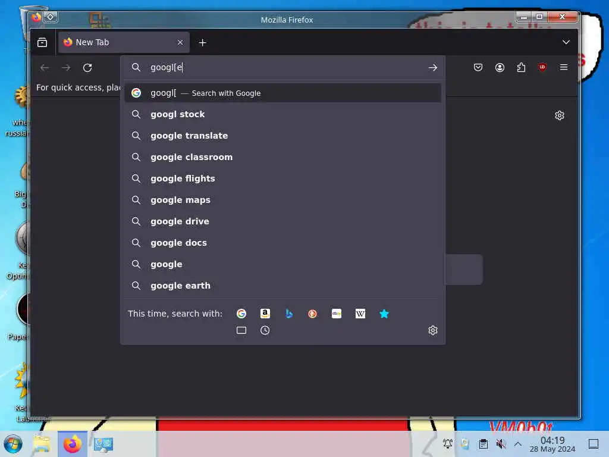Search this time with eBay
Image resolution: width=609 pixels, height=457 pixels.
[337, 314]
